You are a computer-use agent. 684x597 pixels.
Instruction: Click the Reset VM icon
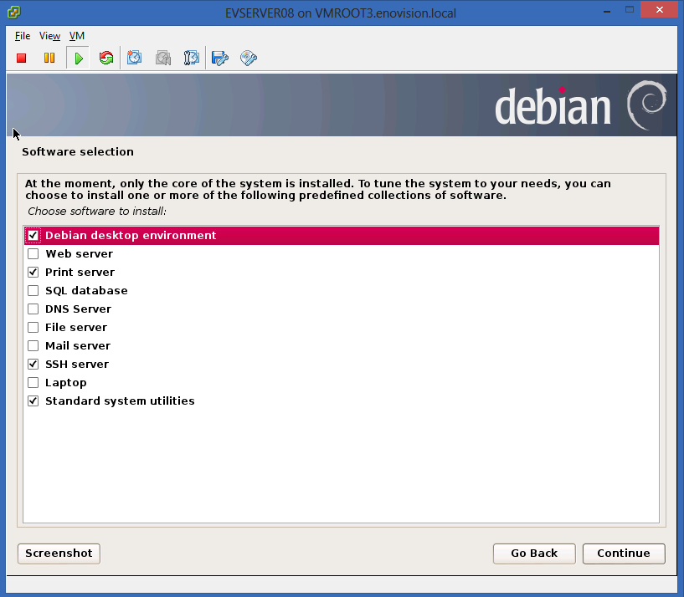point(106,58)
